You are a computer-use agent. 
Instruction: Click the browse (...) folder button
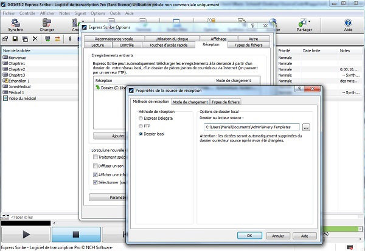click(x=306, y=127)
